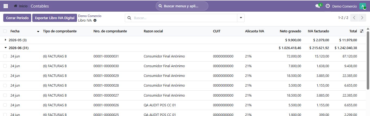Click the 1-2 / 2 pager counter
This screenshot has width=370, height=116.
point(343,18)
